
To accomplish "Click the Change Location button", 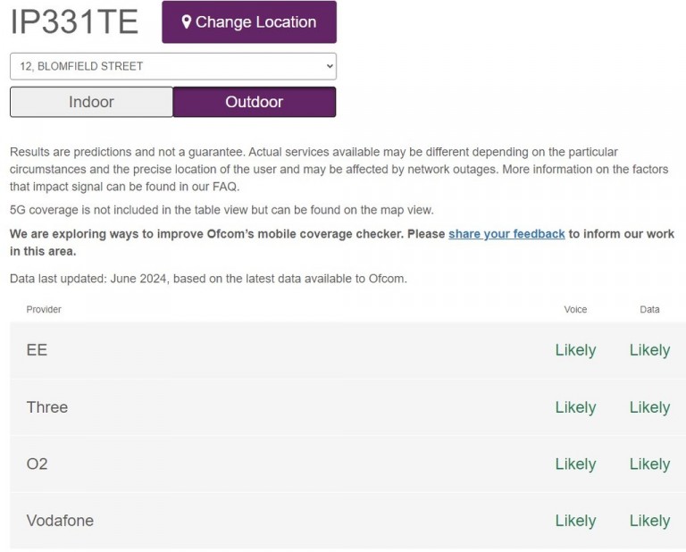I will 249,21.
